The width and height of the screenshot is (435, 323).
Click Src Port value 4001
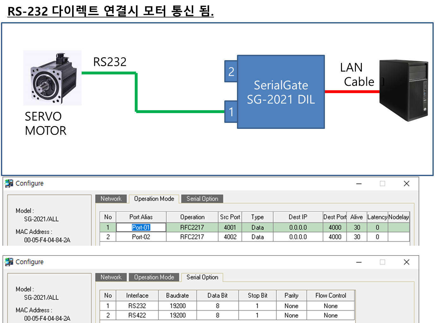[230, 227]
